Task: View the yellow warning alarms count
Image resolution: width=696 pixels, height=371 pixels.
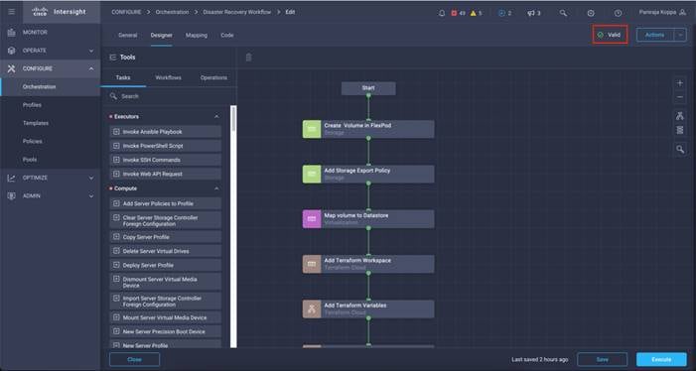Action: [x=477, y=13]
